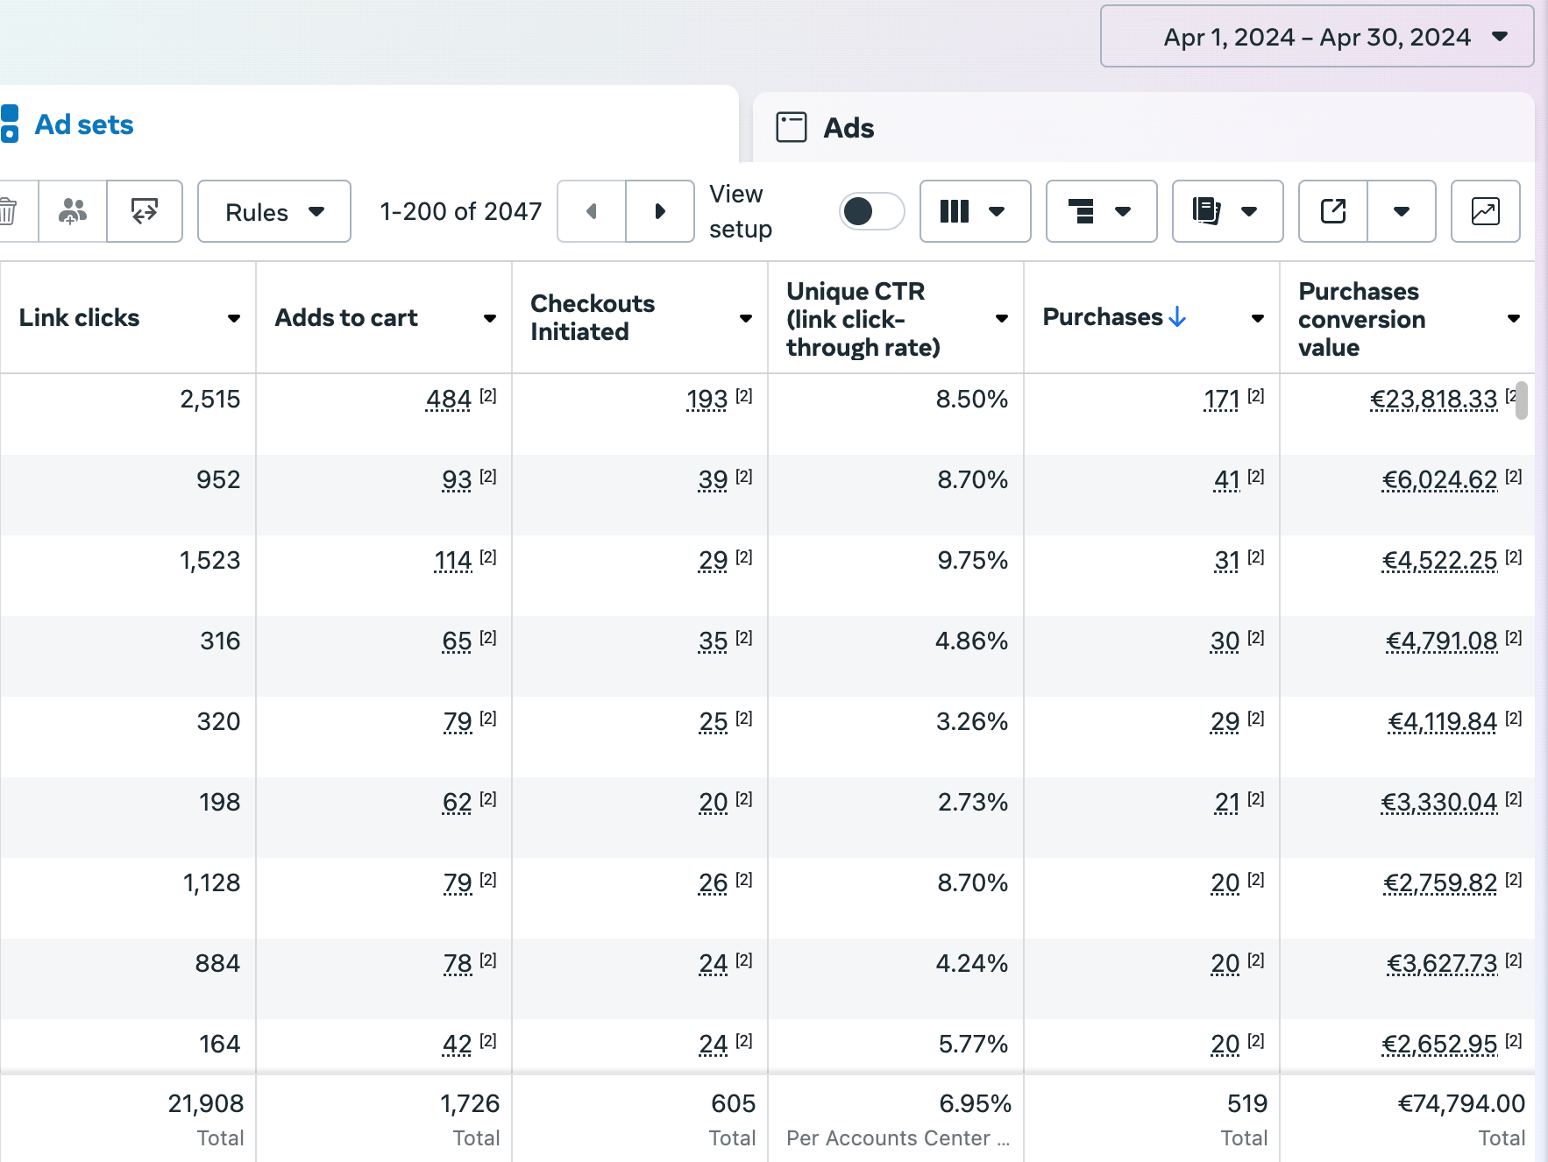1548x1162 pixels.
Task: Click the 193 checkouts initiated value
Action: [707, 400]
